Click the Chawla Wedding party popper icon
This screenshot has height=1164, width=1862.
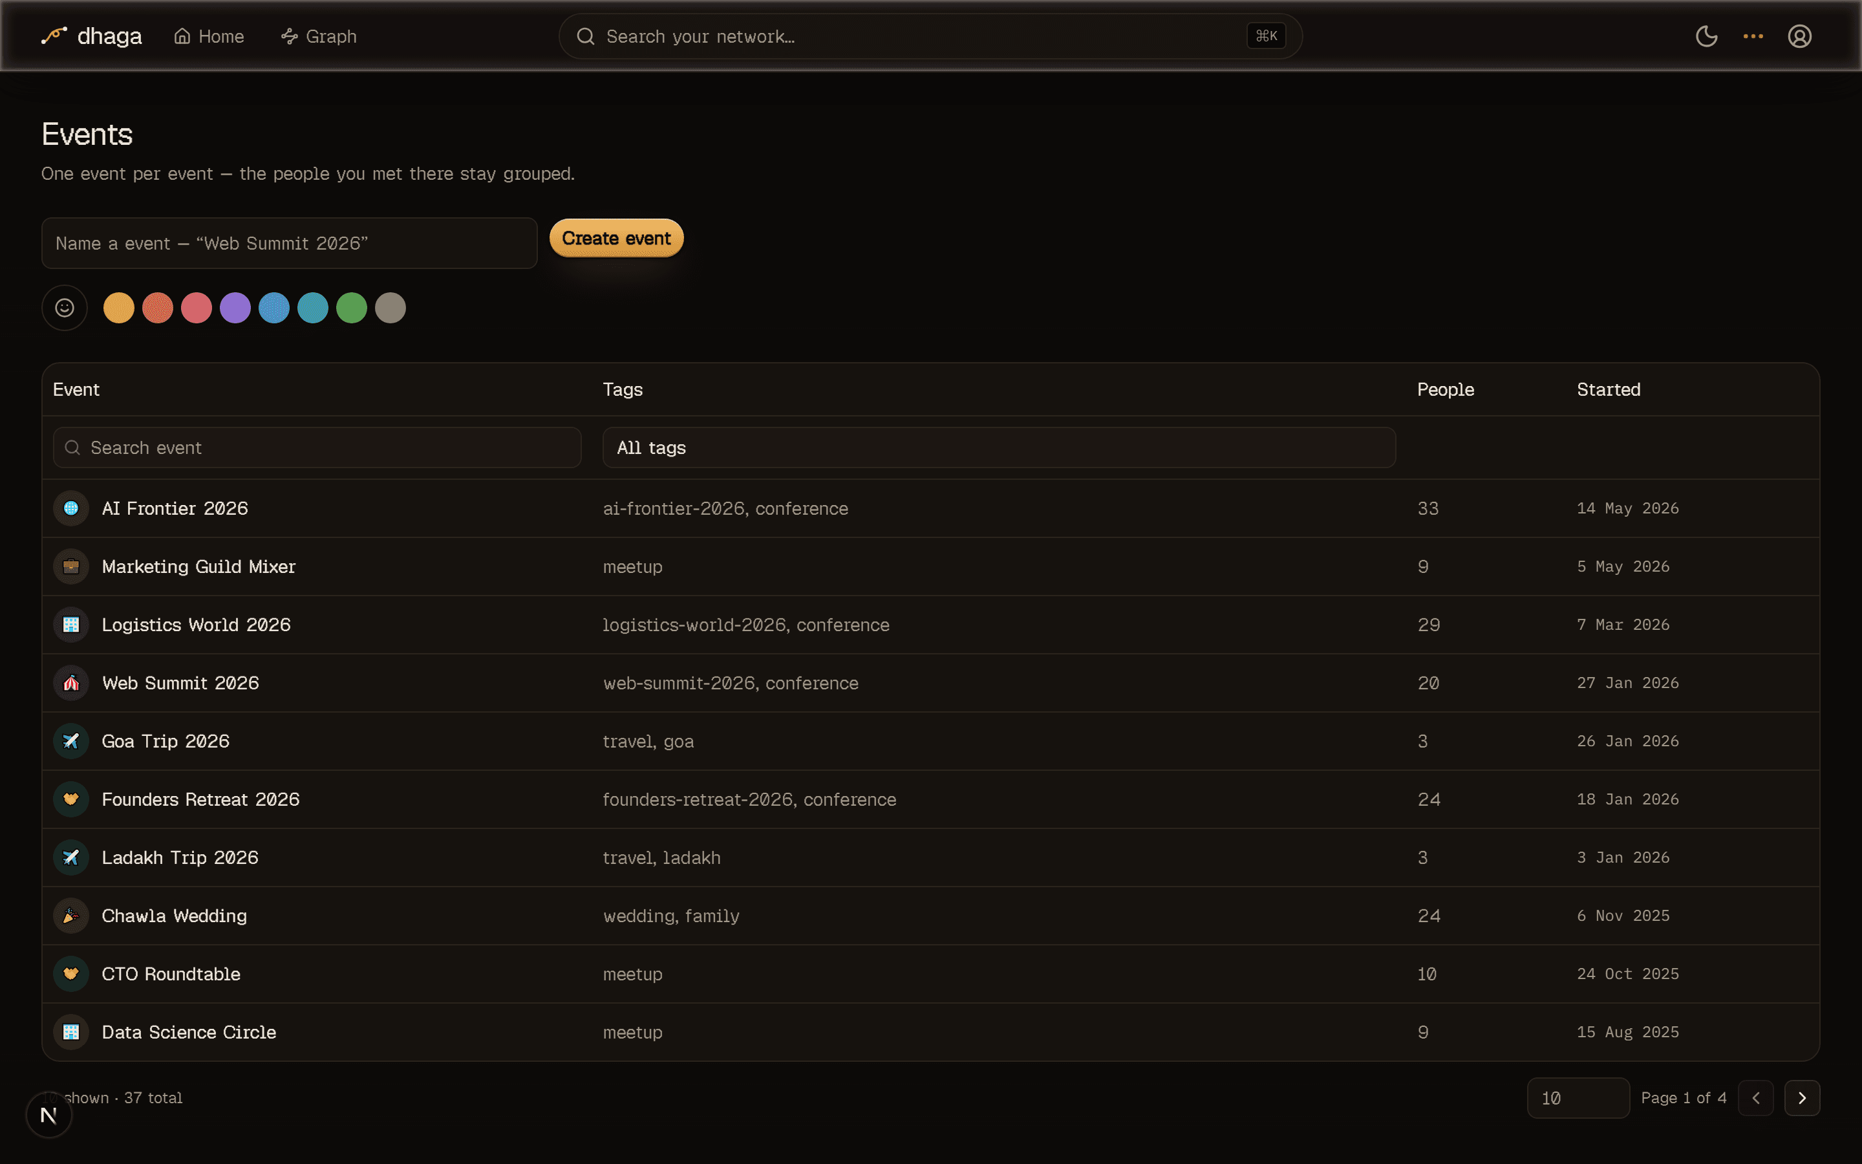[x=70, y=916]
